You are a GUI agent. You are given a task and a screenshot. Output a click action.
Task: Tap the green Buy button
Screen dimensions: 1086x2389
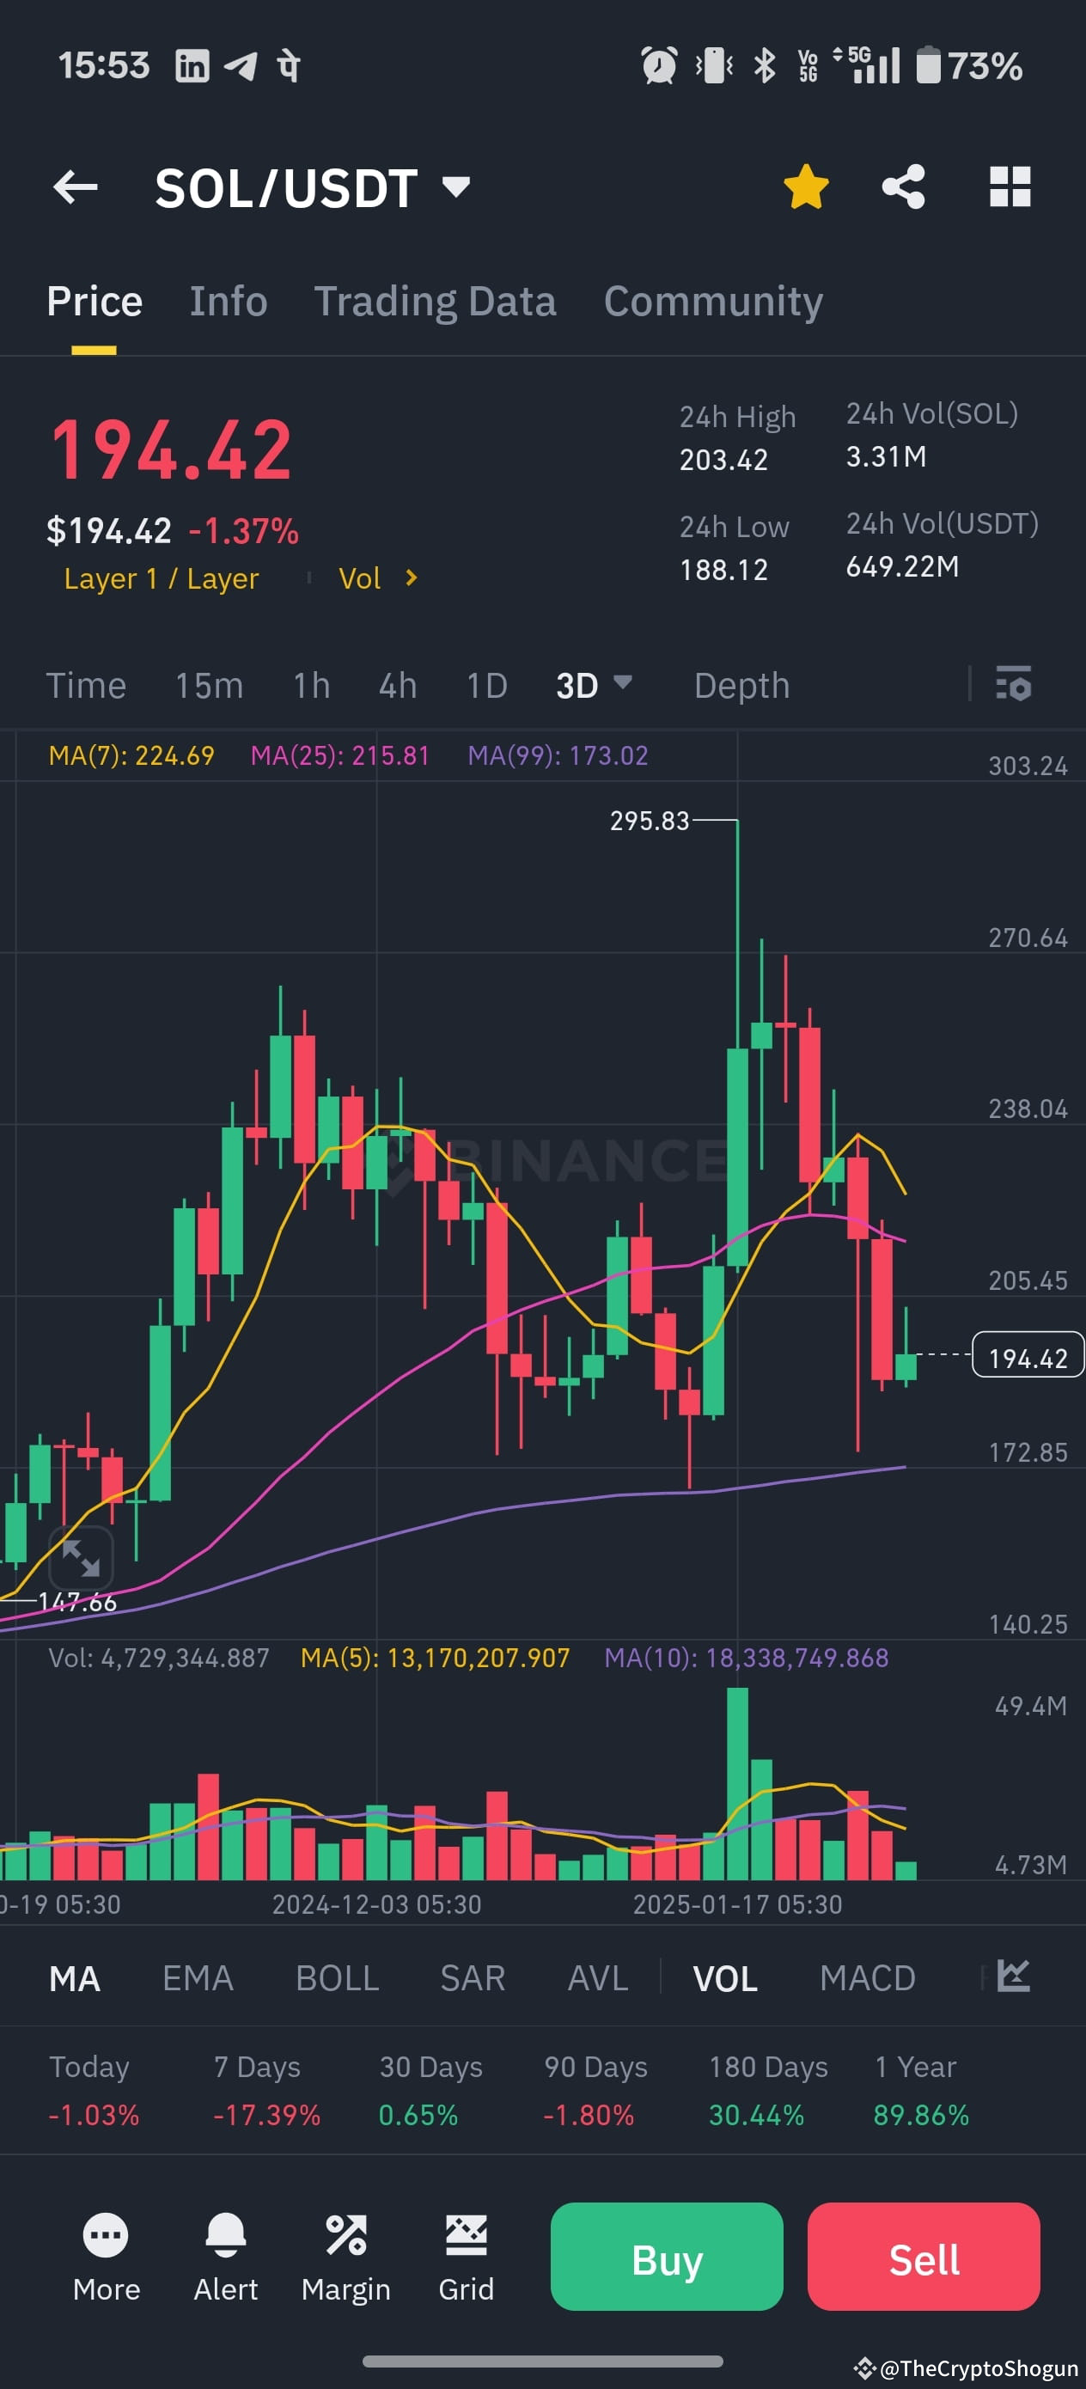pyautogui.click(x=667, y=2257)
